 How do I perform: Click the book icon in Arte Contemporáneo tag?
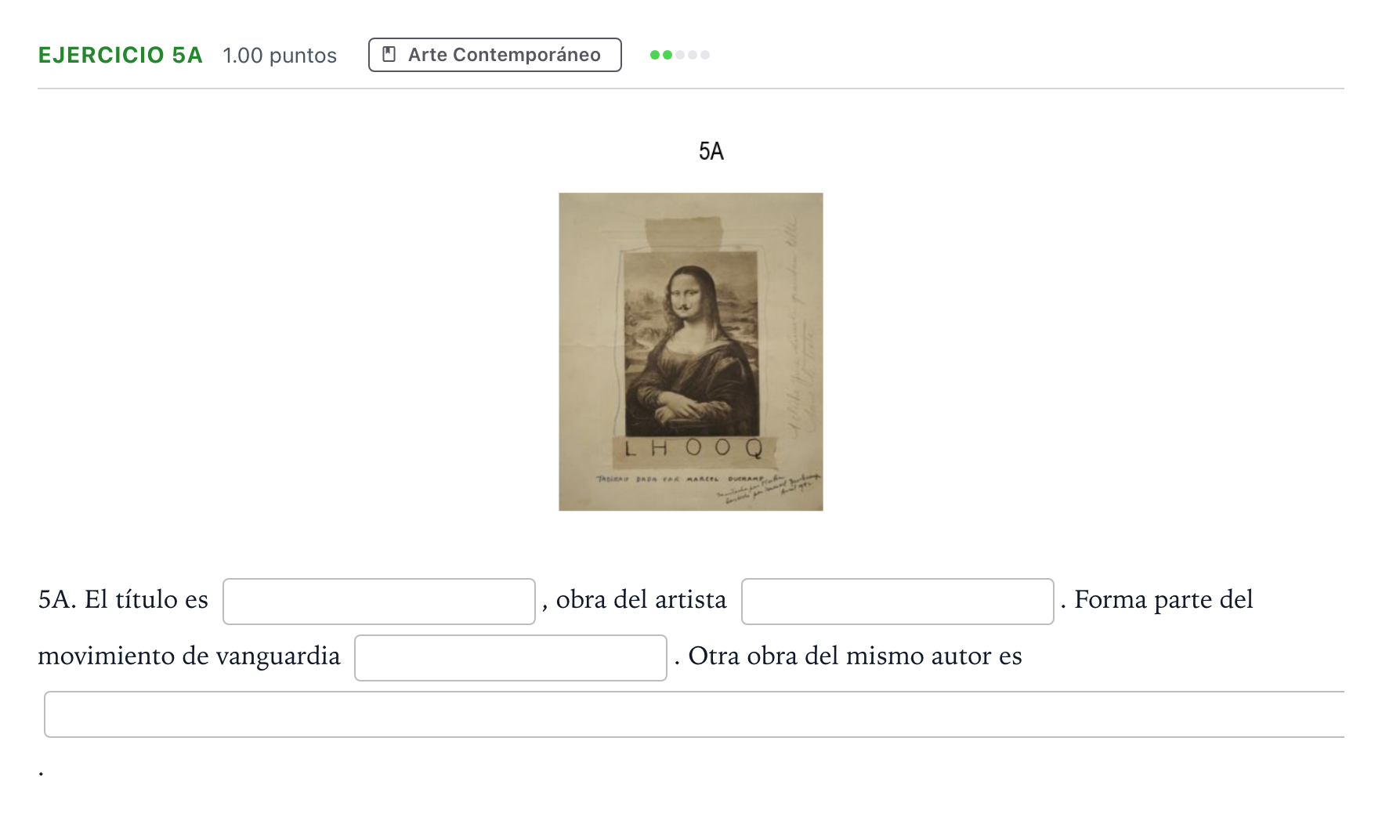(389, 54)
